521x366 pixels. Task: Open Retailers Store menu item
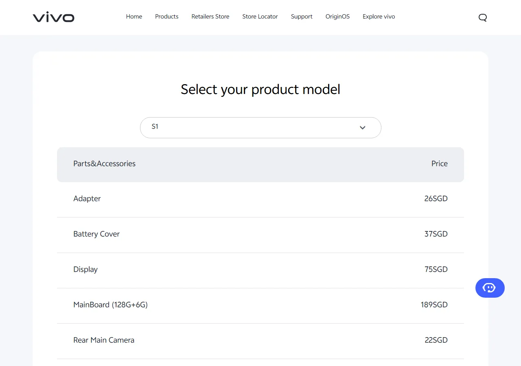pyautogui.click(x=210, y=17)
